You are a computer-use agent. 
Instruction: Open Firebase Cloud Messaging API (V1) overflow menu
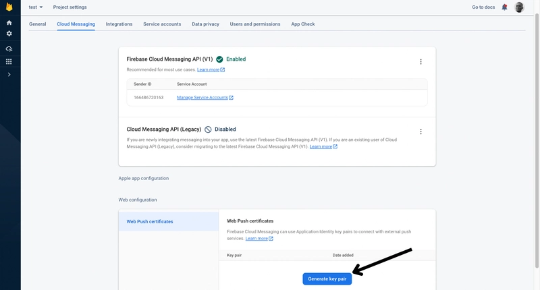[x=421, y=62]
